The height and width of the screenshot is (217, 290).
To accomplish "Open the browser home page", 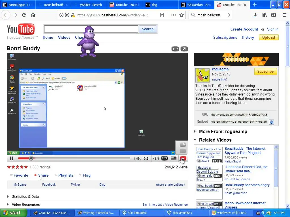I will click(33, 15).
